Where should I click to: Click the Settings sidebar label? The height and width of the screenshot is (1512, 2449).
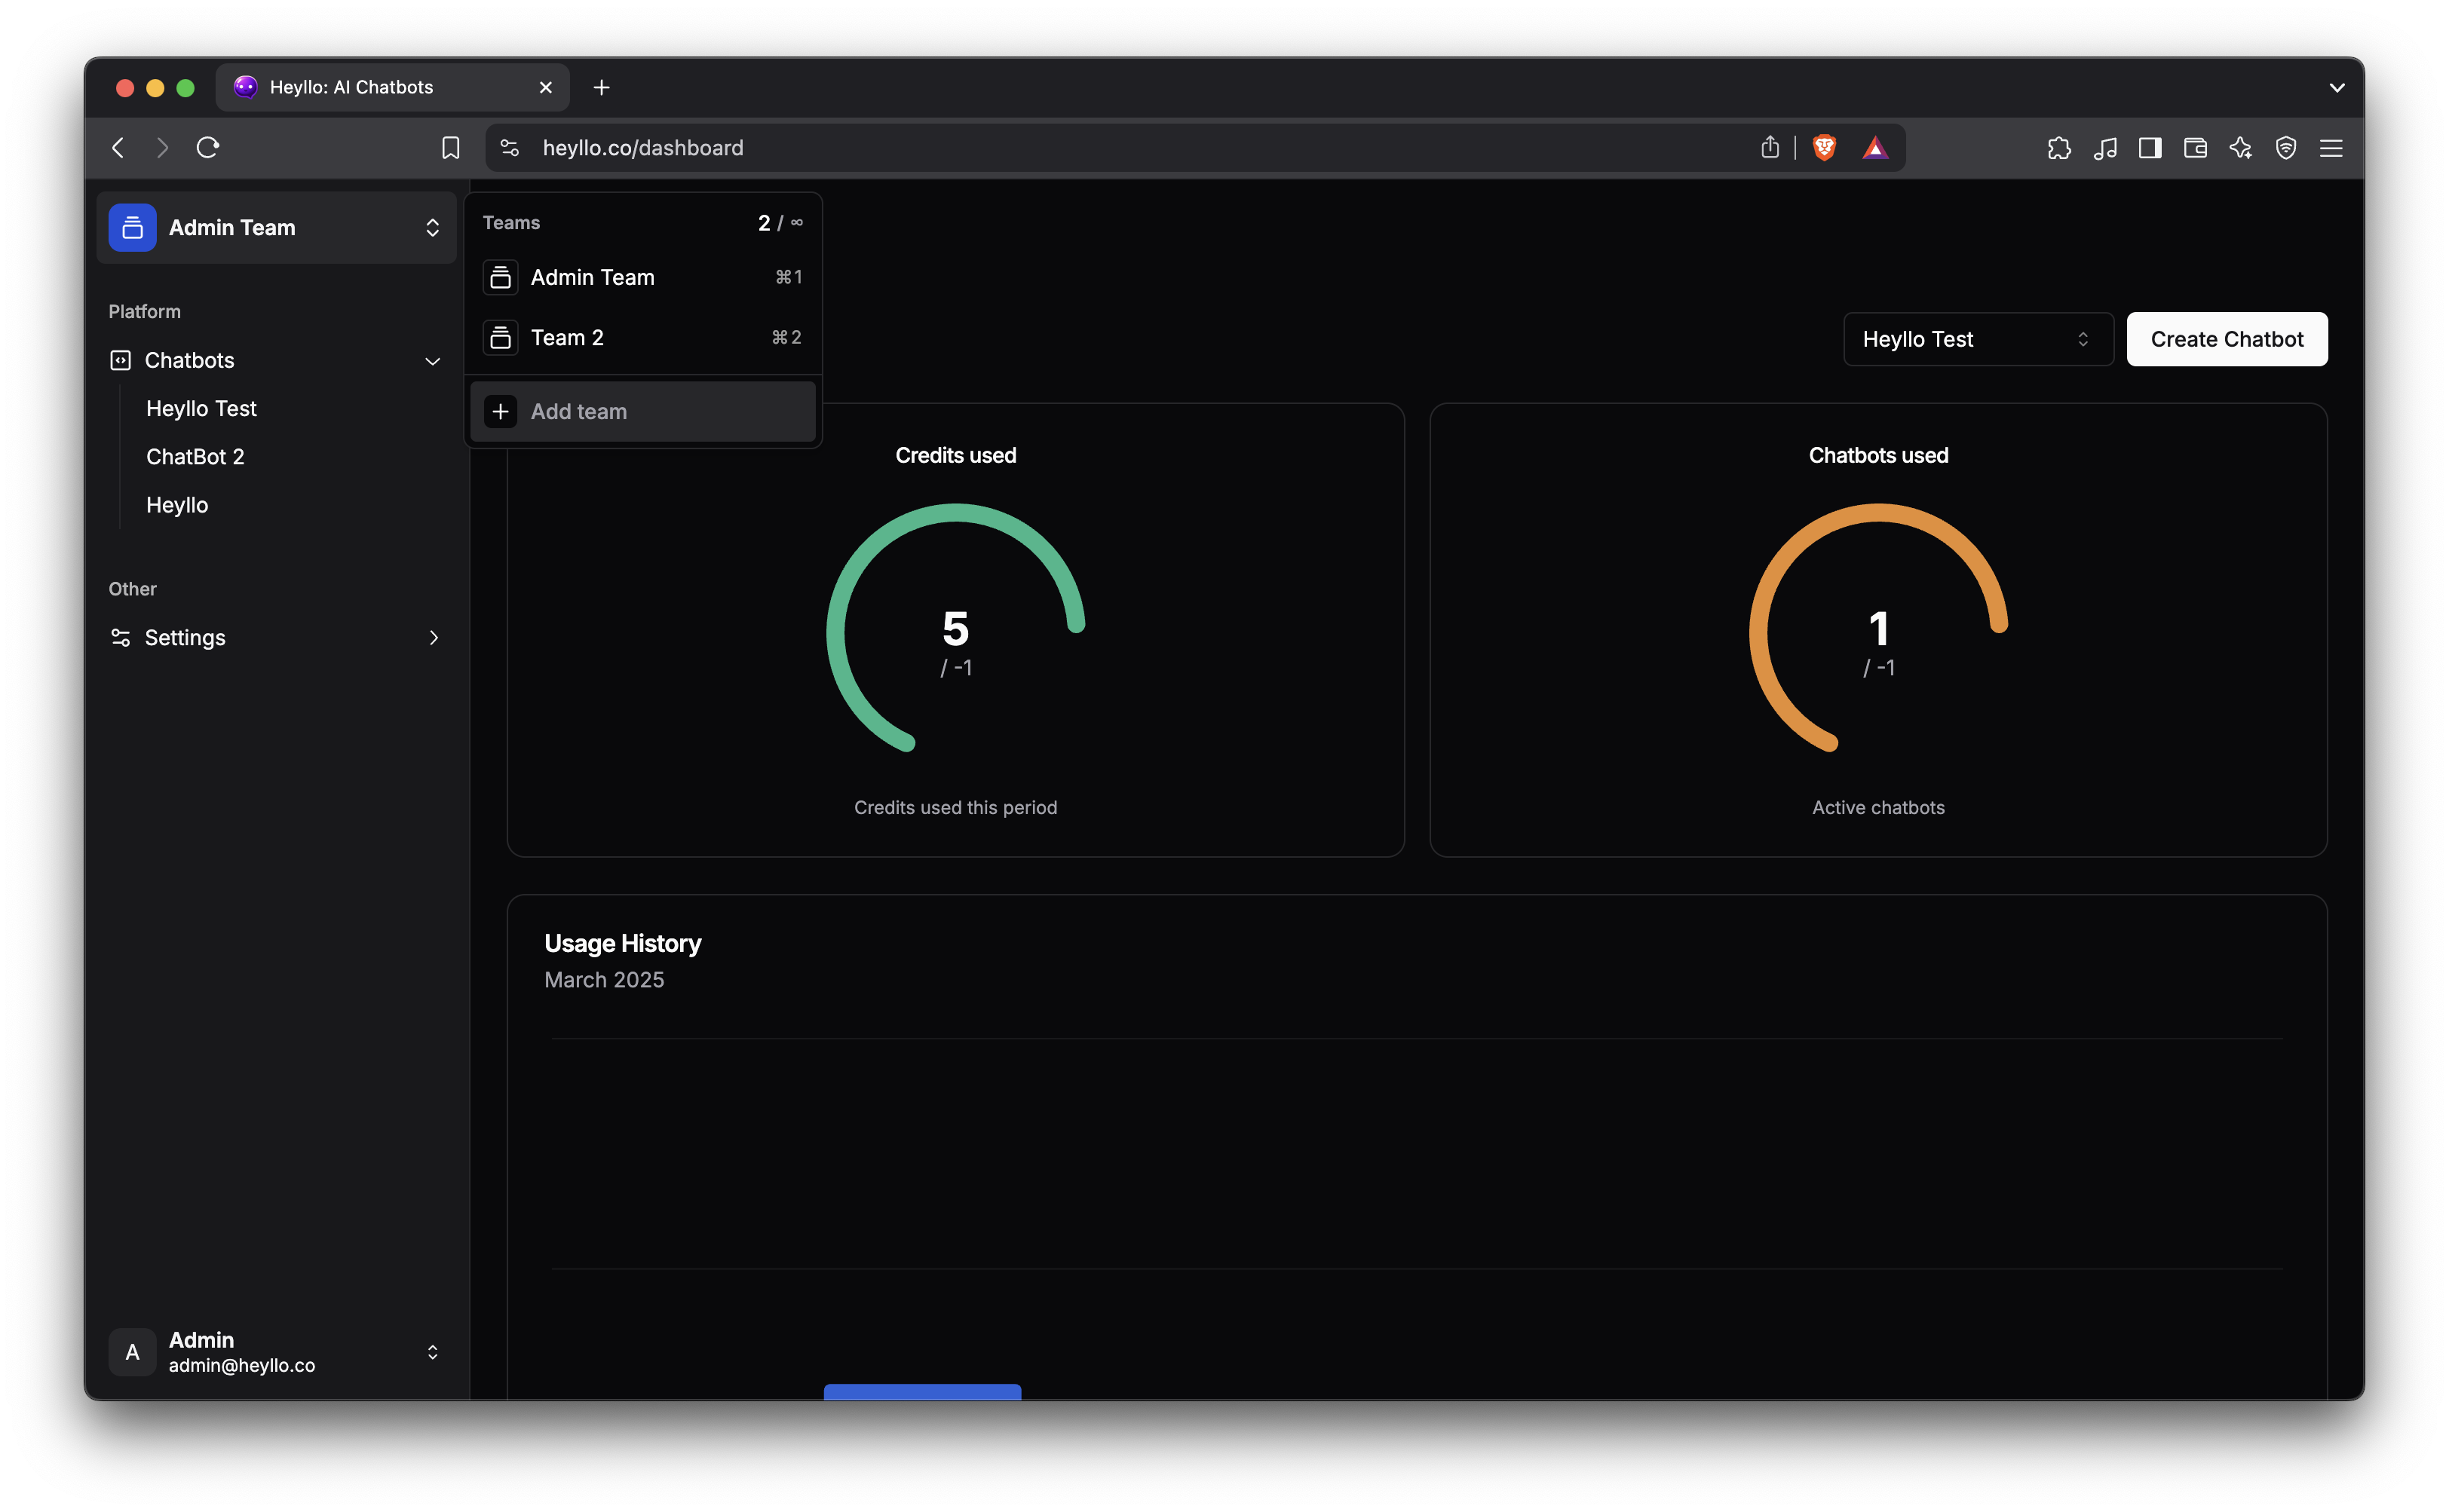point(185,638)
